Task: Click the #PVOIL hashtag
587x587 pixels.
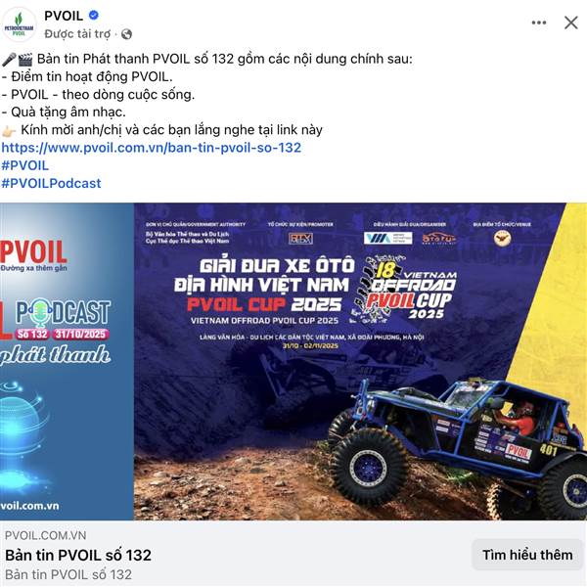Action: coord(25,165)
